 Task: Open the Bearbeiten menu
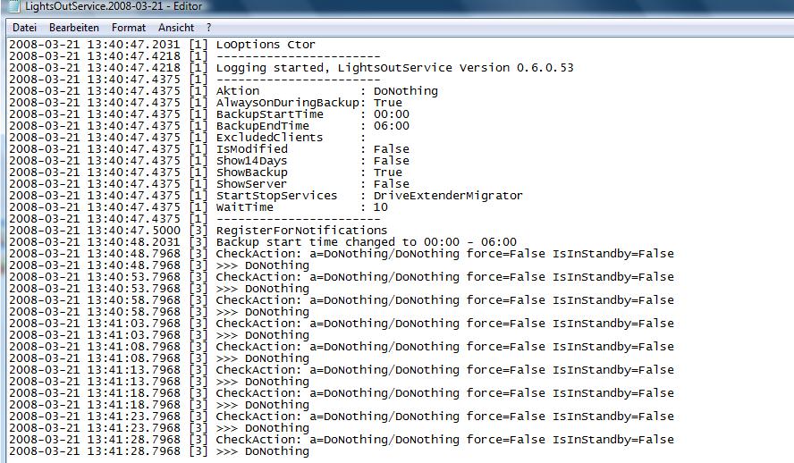[x=74, y=28]
